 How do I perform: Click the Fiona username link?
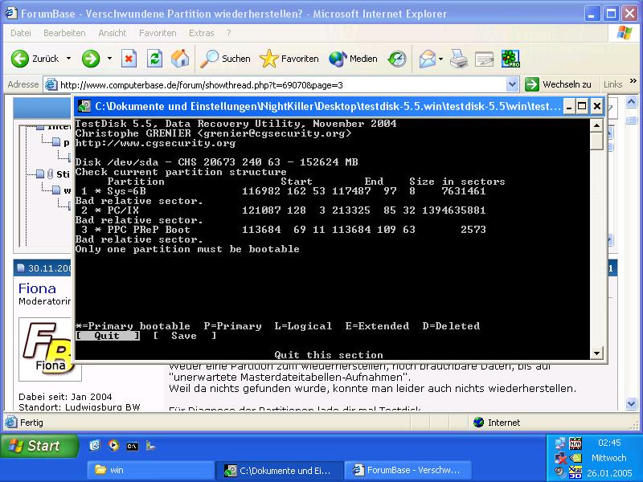pyautogui.click(x=37, y=288)
